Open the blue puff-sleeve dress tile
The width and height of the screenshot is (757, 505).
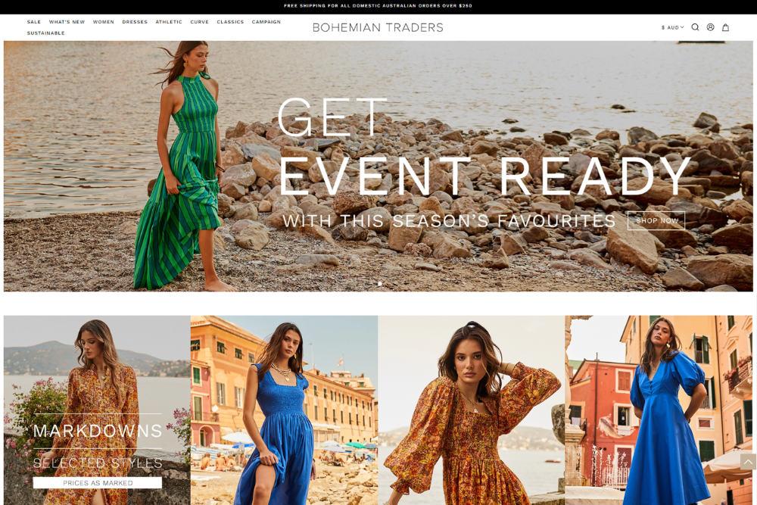[x=659, y=410]
